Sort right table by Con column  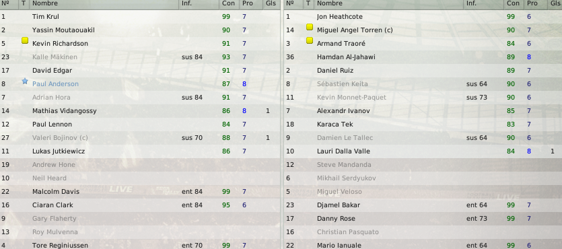(514, 3)
